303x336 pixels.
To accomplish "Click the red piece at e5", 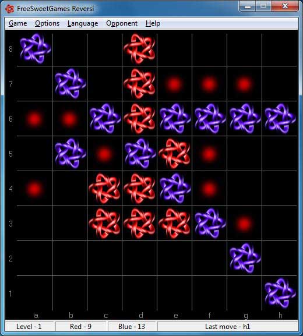I will tap(175, 153).
